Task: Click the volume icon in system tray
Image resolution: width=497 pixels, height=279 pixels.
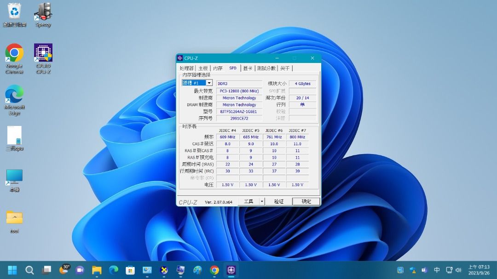Action: (x=458, y=270)
